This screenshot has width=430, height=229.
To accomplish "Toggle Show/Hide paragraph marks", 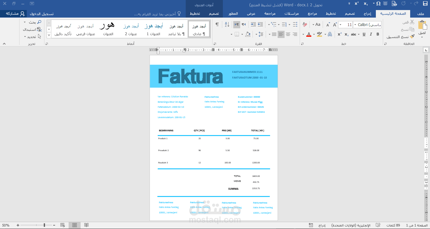I will (217, 25).
